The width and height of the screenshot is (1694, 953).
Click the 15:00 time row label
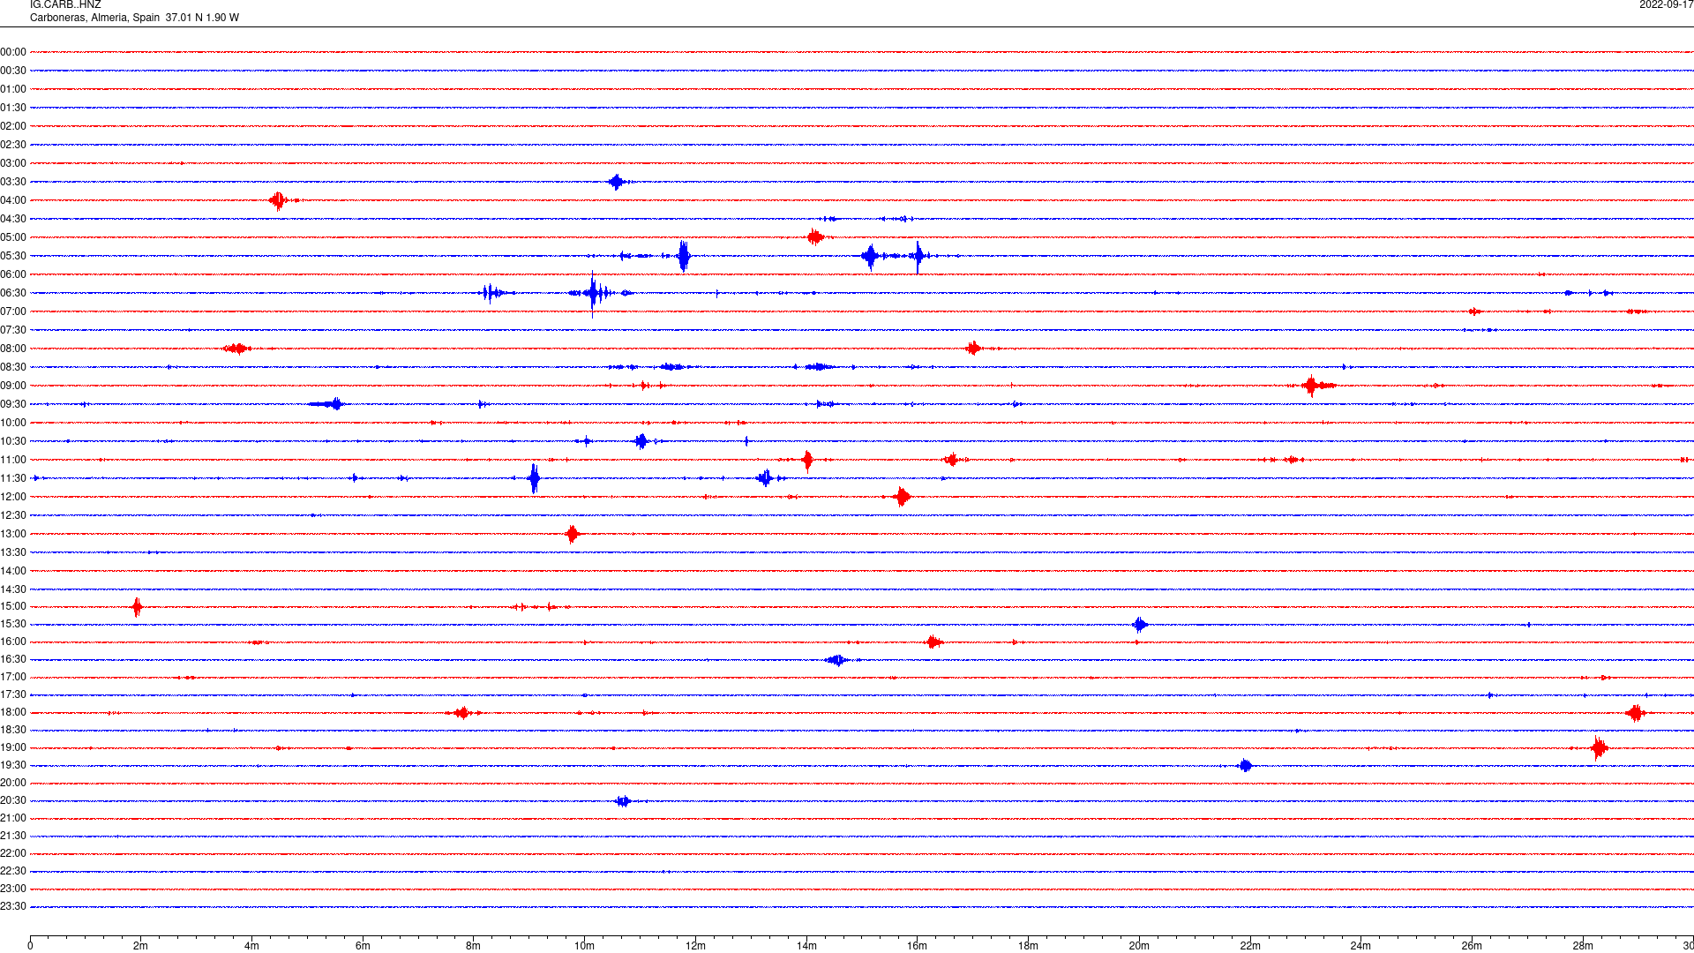pos(13,606)
